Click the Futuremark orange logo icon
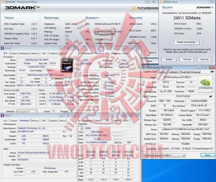This screenshot has height=182, width=216. (133, 9)
